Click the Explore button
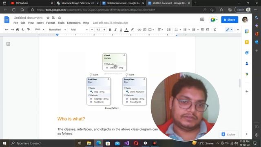The width and height of the screenshot is (261, 147). pyautogui.click(x=228, y=134)
